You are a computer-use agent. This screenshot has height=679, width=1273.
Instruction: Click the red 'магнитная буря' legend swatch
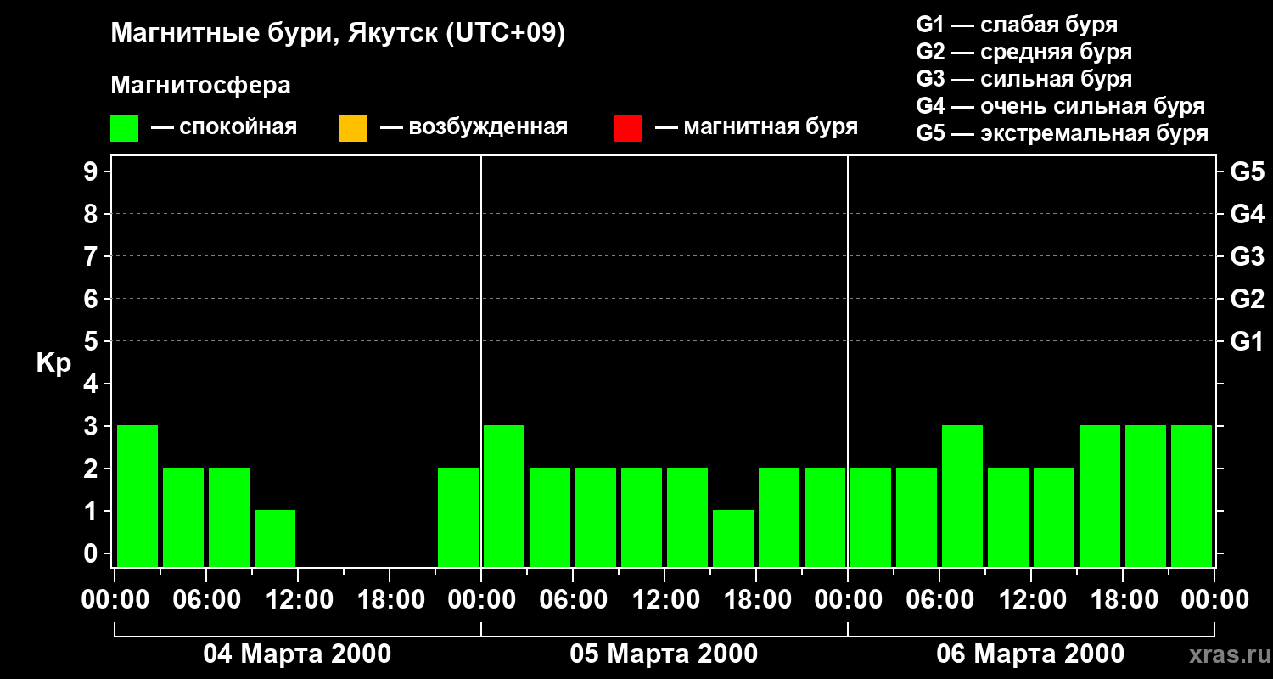pyautogui.click(x=628, y=128)
